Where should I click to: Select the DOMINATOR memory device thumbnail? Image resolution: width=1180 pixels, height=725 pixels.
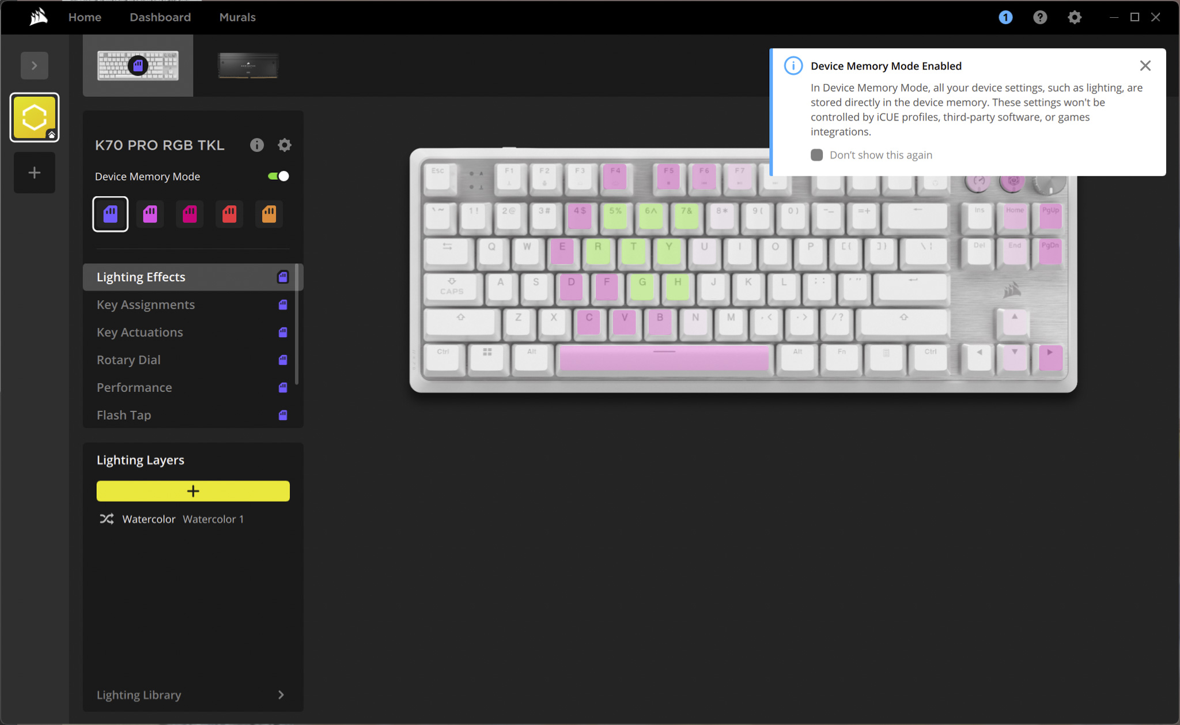click(x=247, y=65)
